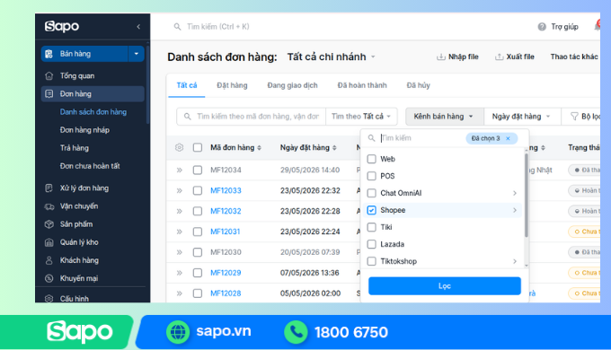611x350 pixels.
Task: Click the Xử lý đơn hàng icon
Action: 49,188
